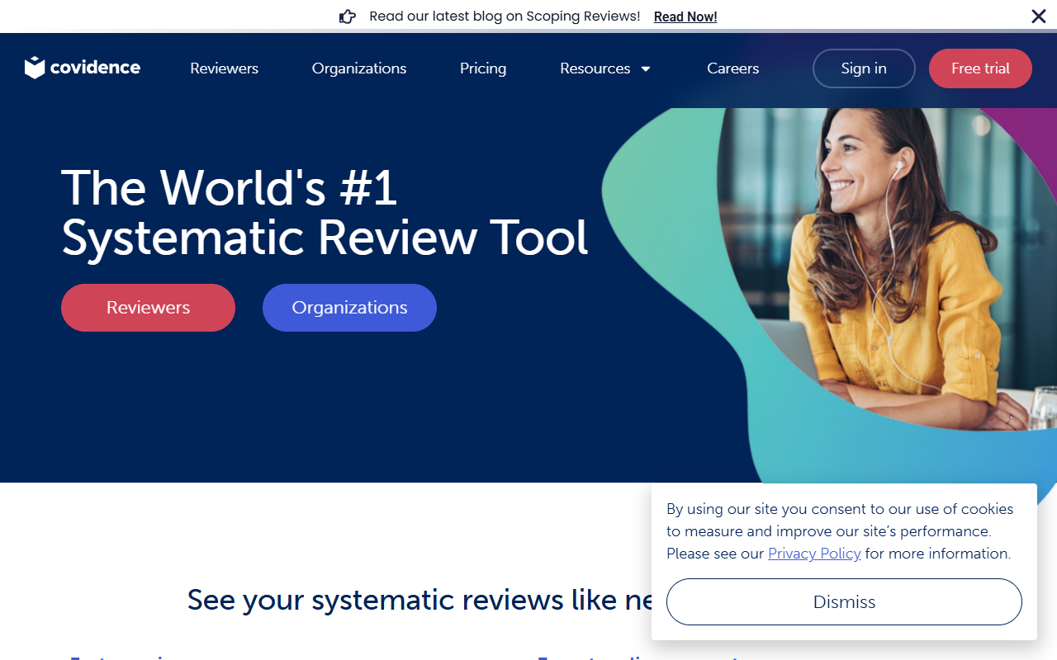This screenshot has height=660, width=1057.
Task: Click the pointing hand icon in announcement banner
Action: (348, 16)
